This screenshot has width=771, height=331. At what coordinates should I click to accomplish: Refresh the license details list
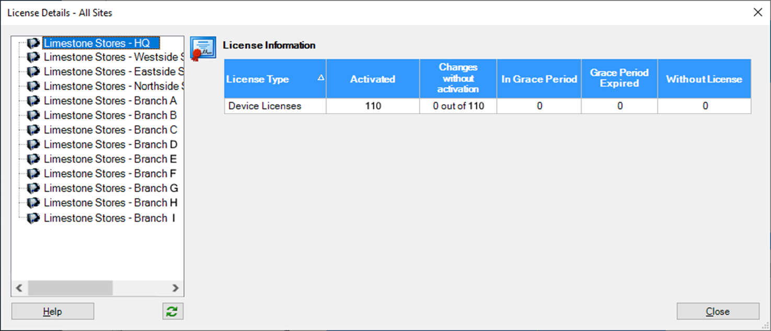click(x=172, y=311)
